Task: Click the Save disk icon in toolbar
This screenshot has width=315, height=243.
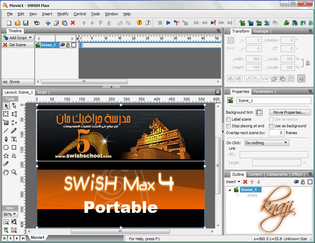Action: click(26, 22)
